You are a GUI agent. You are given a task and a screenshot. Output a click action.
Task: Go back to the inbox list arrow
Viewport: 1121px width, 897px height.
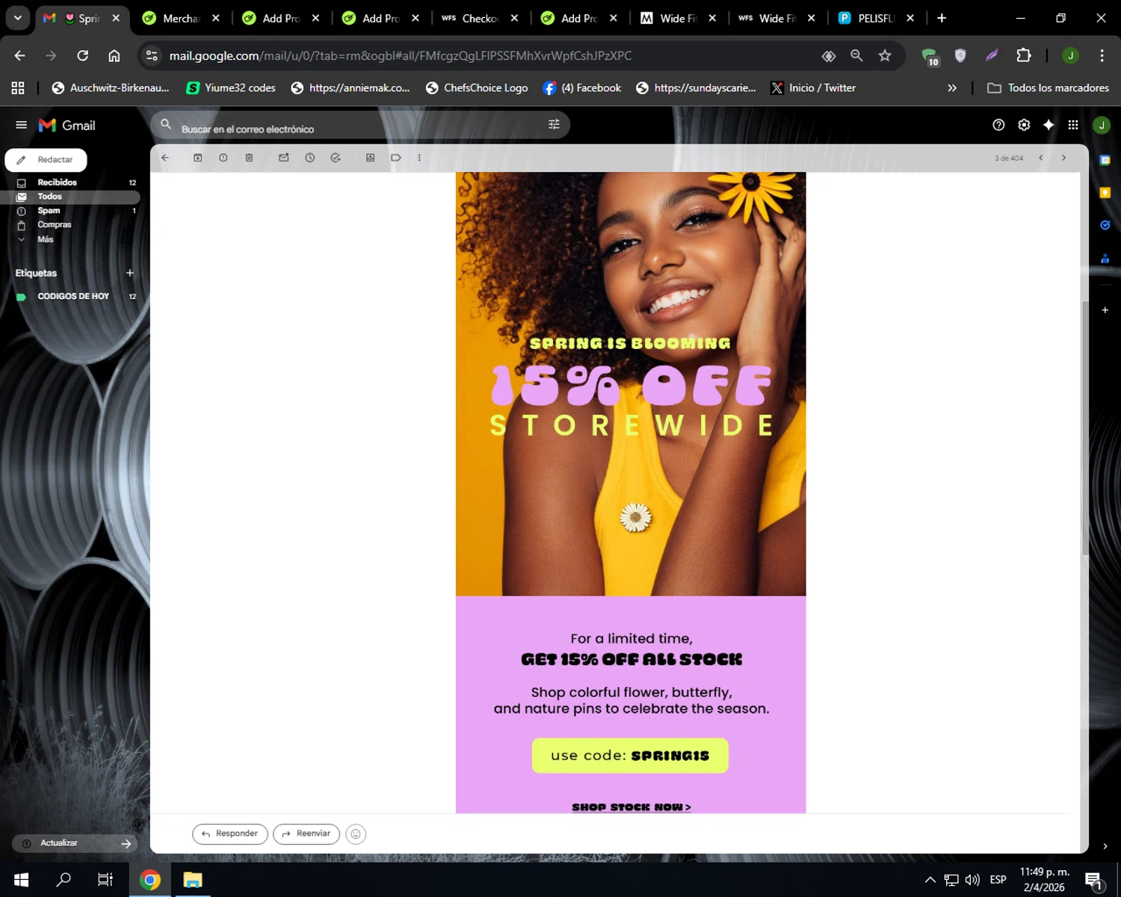pos(165,158)
